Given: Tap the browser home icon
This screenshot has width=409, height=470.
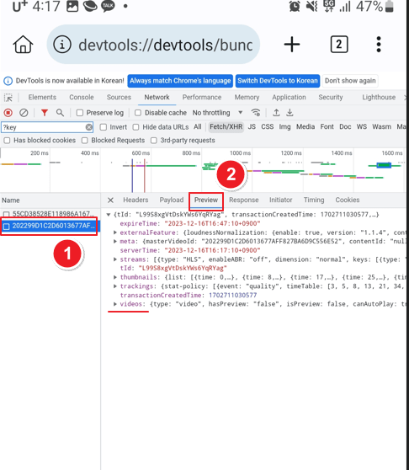Looking at the screenshot, I should [x=23, y=45].
